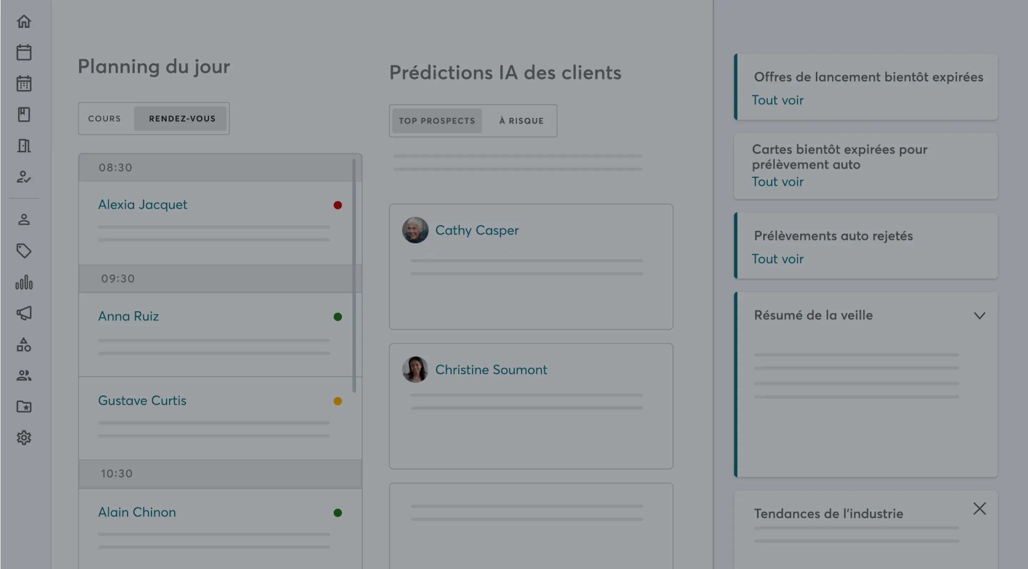Click the monthly calendar grid icon

[24, 84]
